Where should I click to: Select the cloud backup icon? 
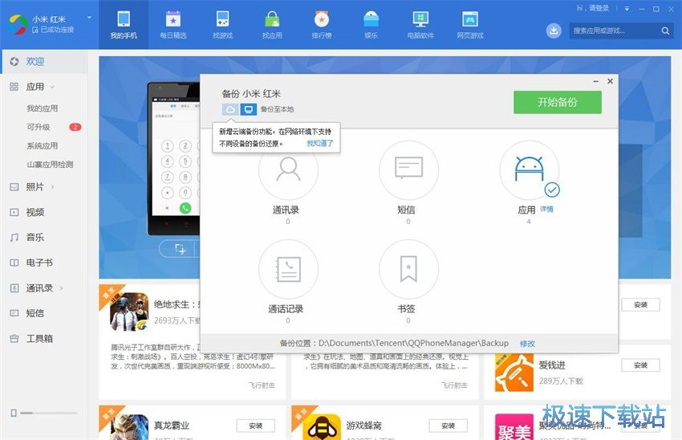pos(230,109)
